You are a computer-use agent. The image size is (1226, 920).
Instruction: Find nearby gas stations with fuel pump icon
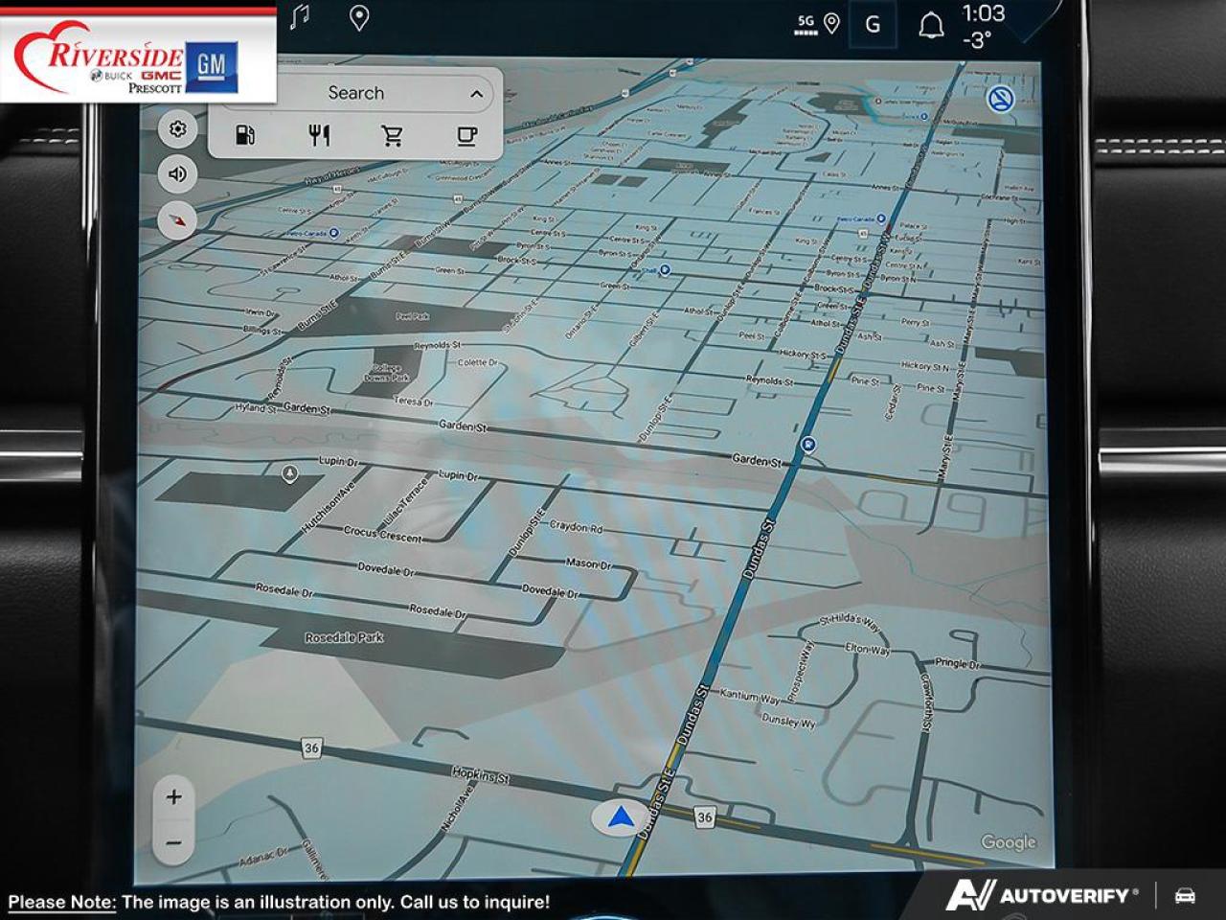[x=245, y=135]
